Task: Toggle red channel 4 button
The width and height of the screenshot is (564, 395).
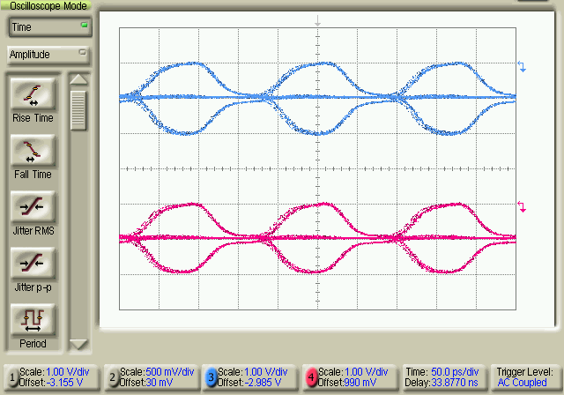Action: pyautogui.click(x=311, y=377)
